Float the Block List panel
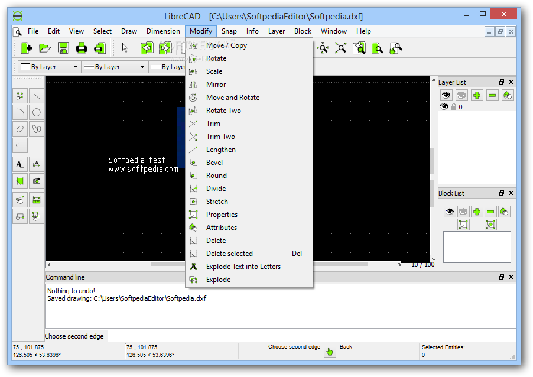 (502, 193)
